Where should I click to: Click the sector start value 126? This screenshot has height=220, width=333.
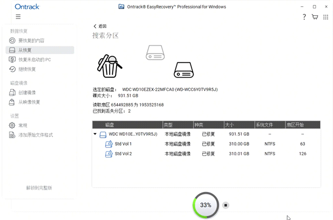(303, 154)
